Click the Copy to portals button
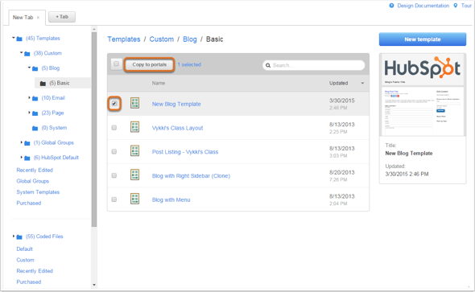 pyautogui.click(x=150, y=64)
